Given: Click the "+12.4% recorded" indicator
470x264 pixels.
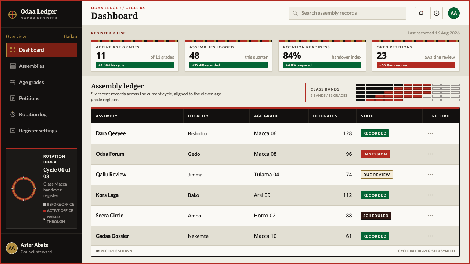Looking at the screenshot, I should 228,65.
